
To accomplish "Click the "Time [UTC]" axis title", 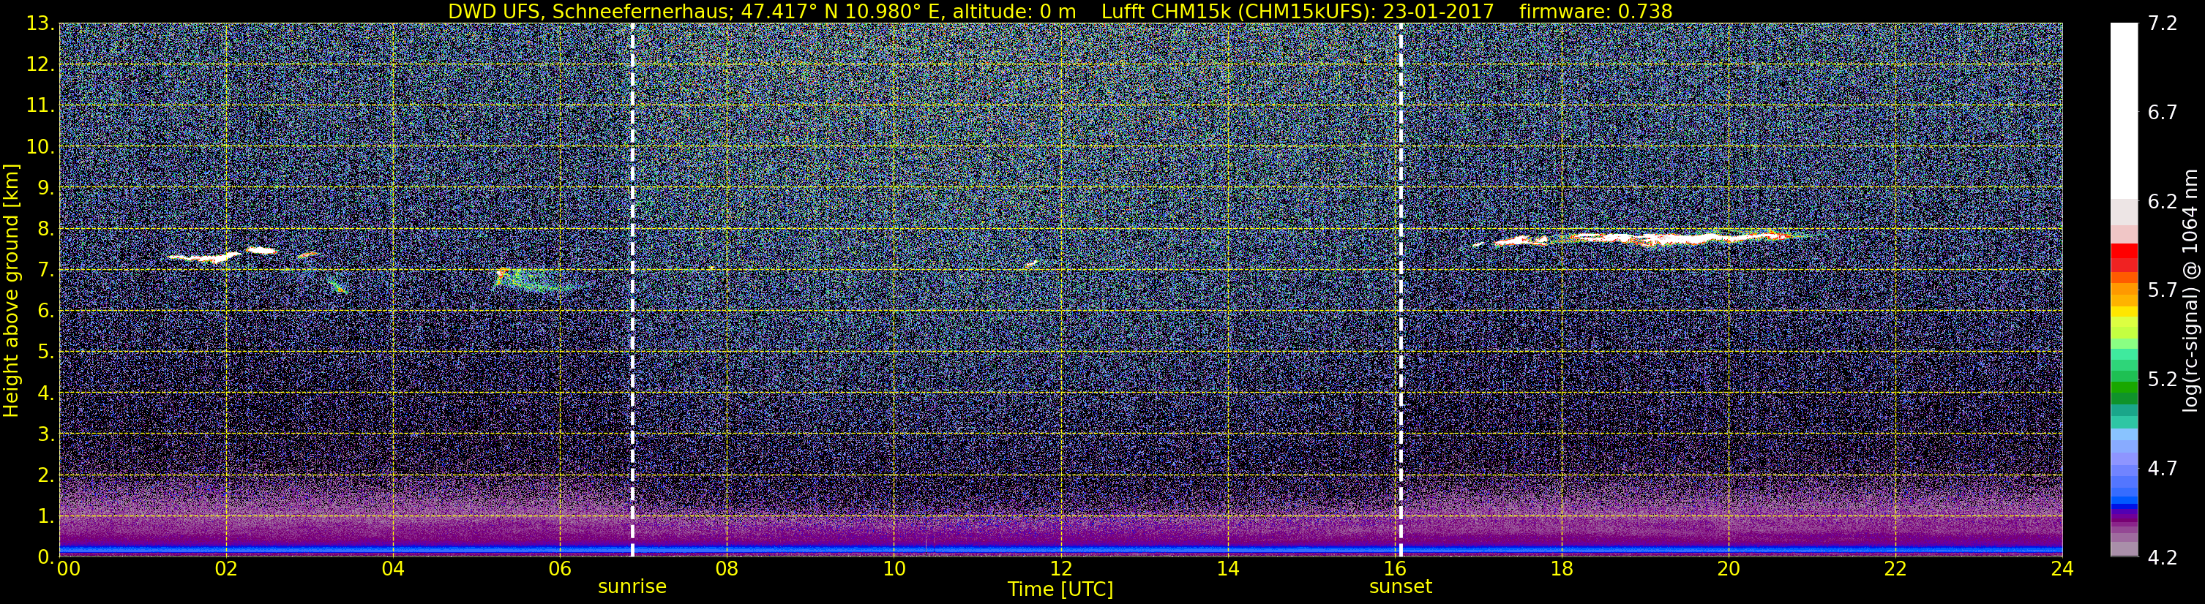I will coord(1060,589).
